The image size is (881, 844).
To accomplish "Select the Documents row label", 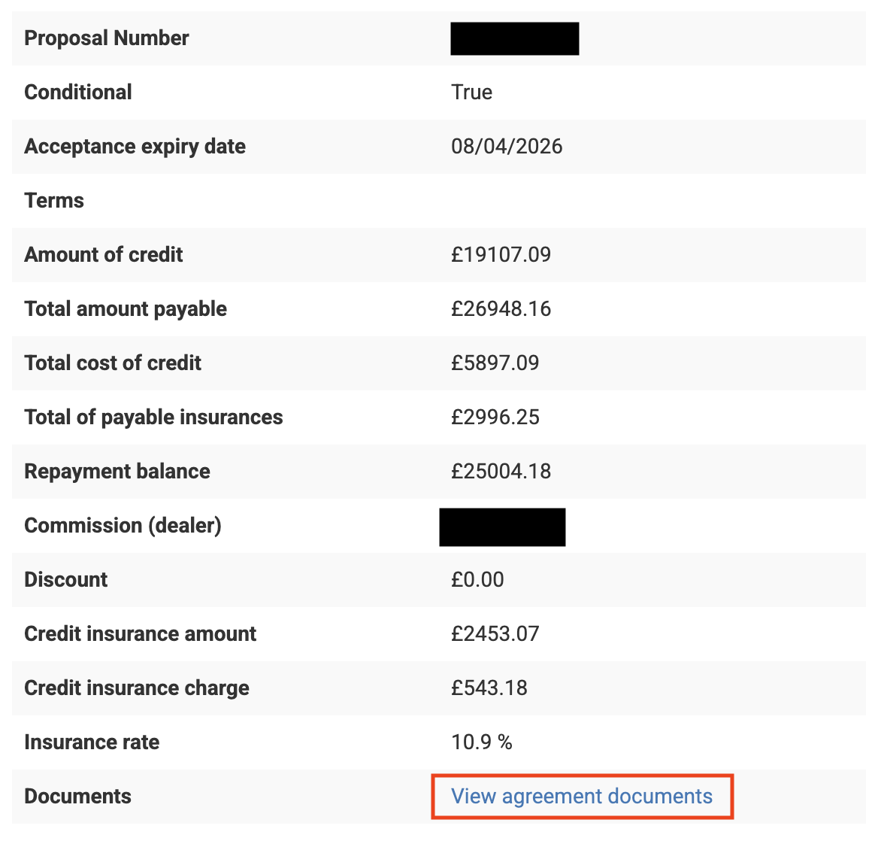I will pos(77,796).
